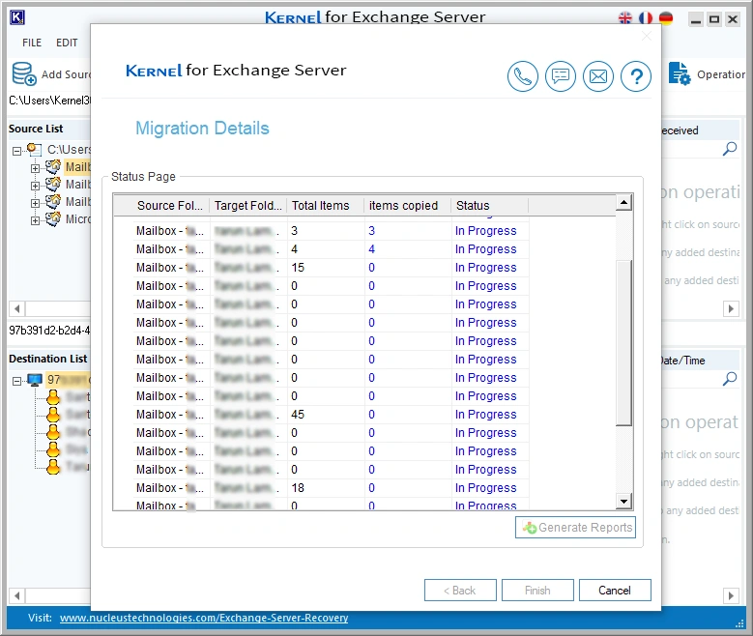Click Add Source toolbar label
This screenshot has height=636, width=753.
(66, 74)
